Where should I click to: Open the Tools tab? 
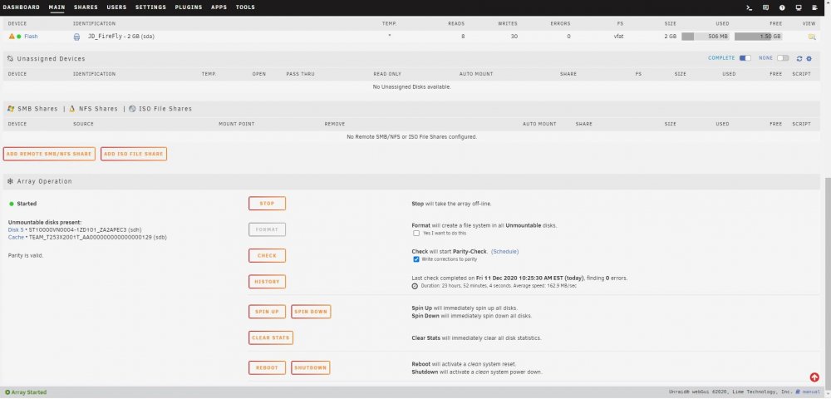245,7
